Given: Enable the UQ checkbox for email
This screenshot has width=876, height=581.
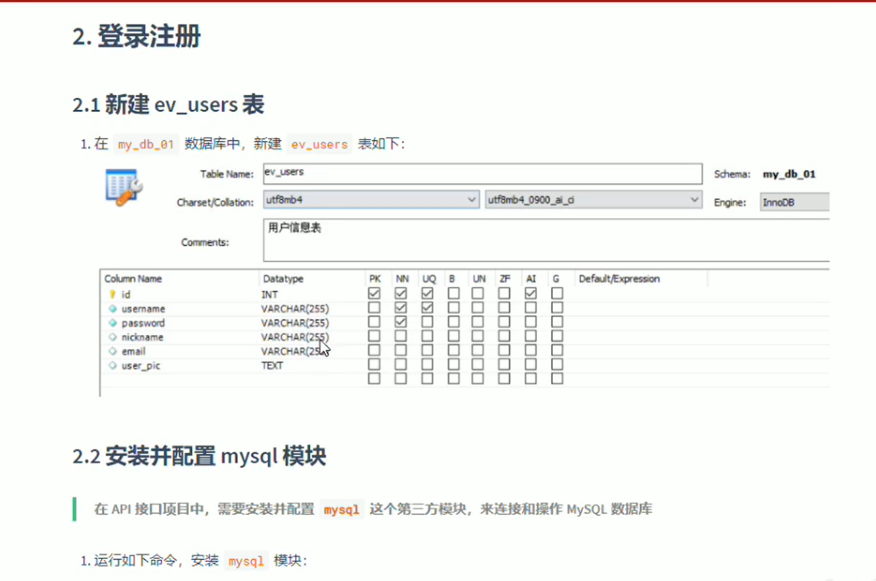Looking at the screenshot, I should [x=427, y=350].
